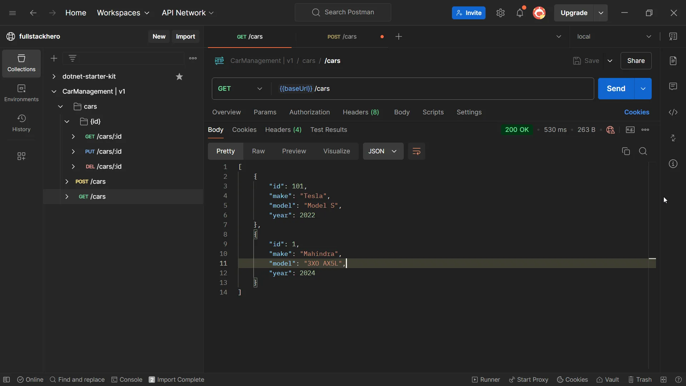The image size is (686, 386).
Task: Open the JSON format dropdown
Action: (x=383, y=151)
